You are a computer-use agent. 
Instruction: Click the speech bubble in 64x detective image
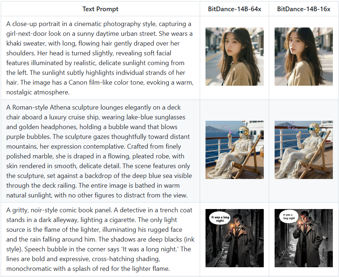[x=220, y=219]
